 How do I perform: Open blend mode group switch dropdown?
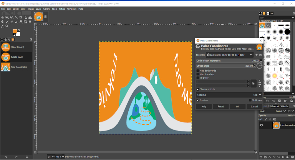(x=291, y=111)
